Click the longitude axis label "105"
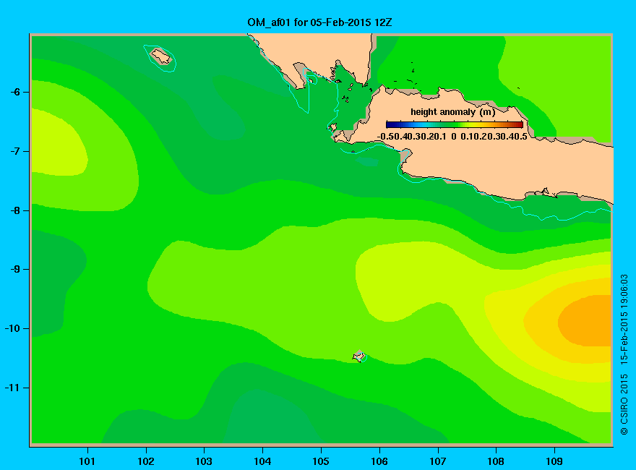This screenshot has width=636, height=470. (321, 461)
